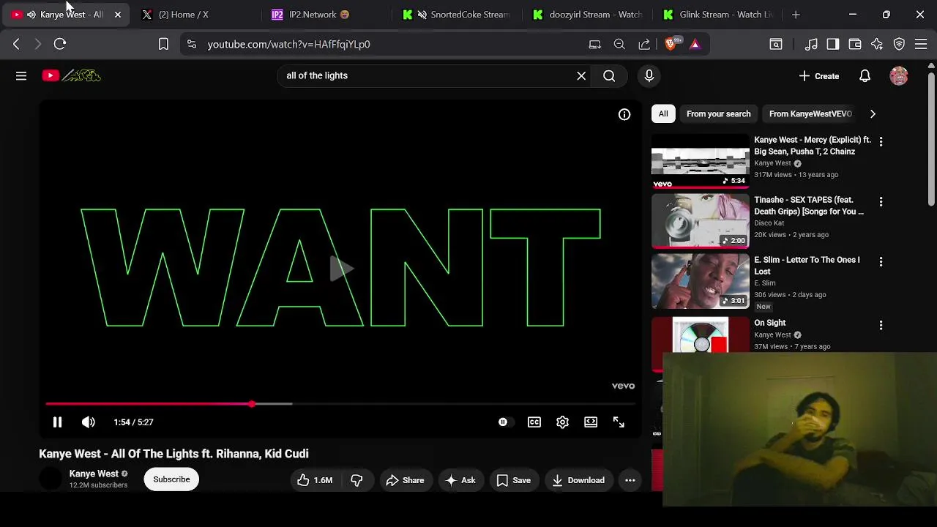The height and width of the screenshot is (527, 937).
Task: Pause the video playback
Action: click(57, 422)
